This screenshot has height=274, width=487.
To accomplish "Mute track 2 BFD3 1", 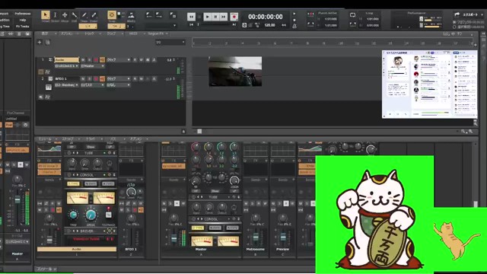I will [83, 79].
